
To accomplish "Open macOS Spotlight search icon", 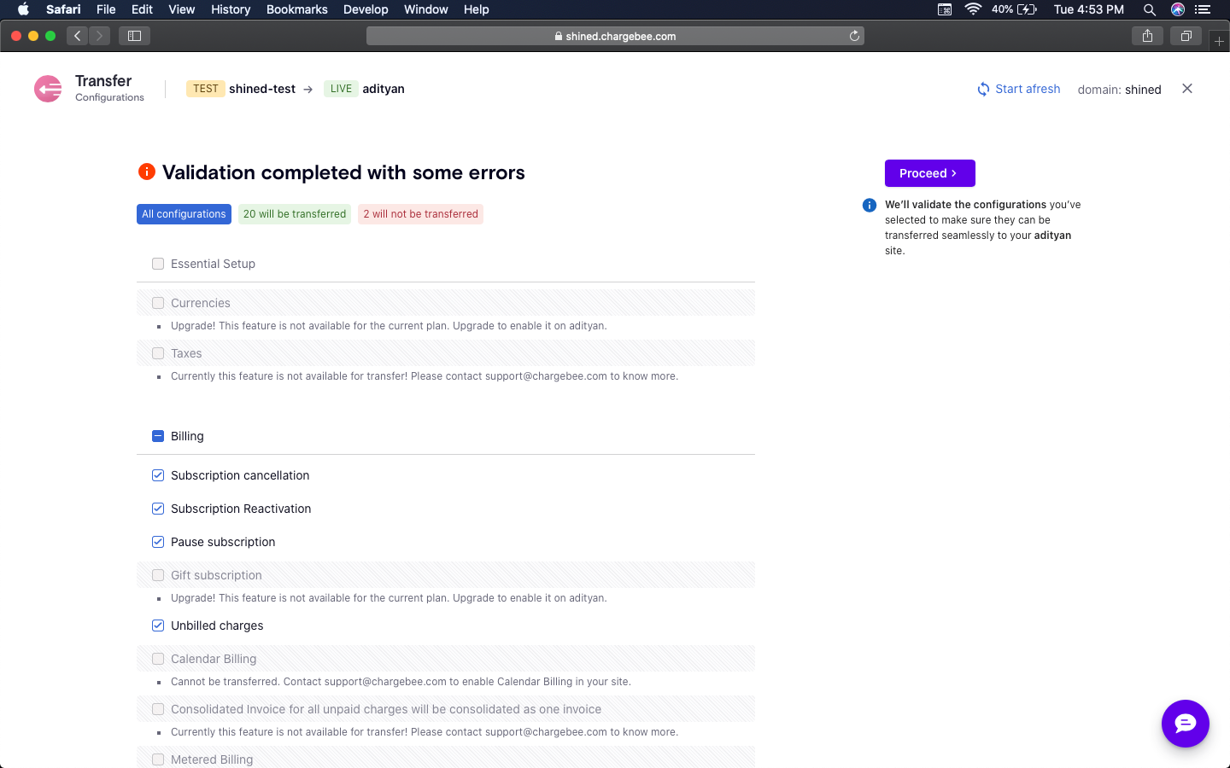I will (1150, 9).
